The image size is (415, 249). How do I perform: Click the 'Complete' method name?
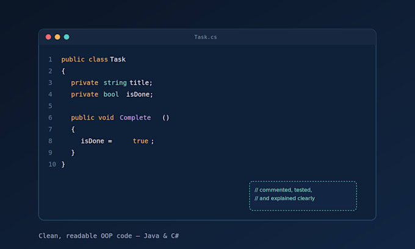tap(135, 117)
